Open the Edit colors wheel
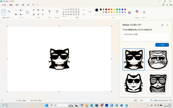The height and width of the screenshot is (108, 173). 129,12
